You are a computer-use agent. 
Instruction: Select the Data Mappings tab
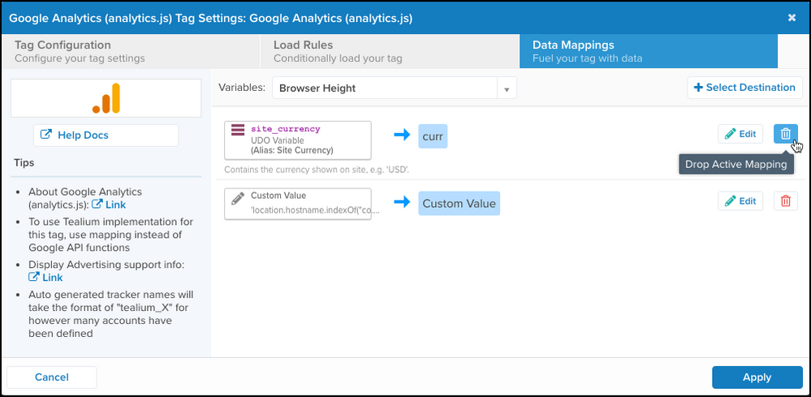pyautogui.click(x=648, y=51)
